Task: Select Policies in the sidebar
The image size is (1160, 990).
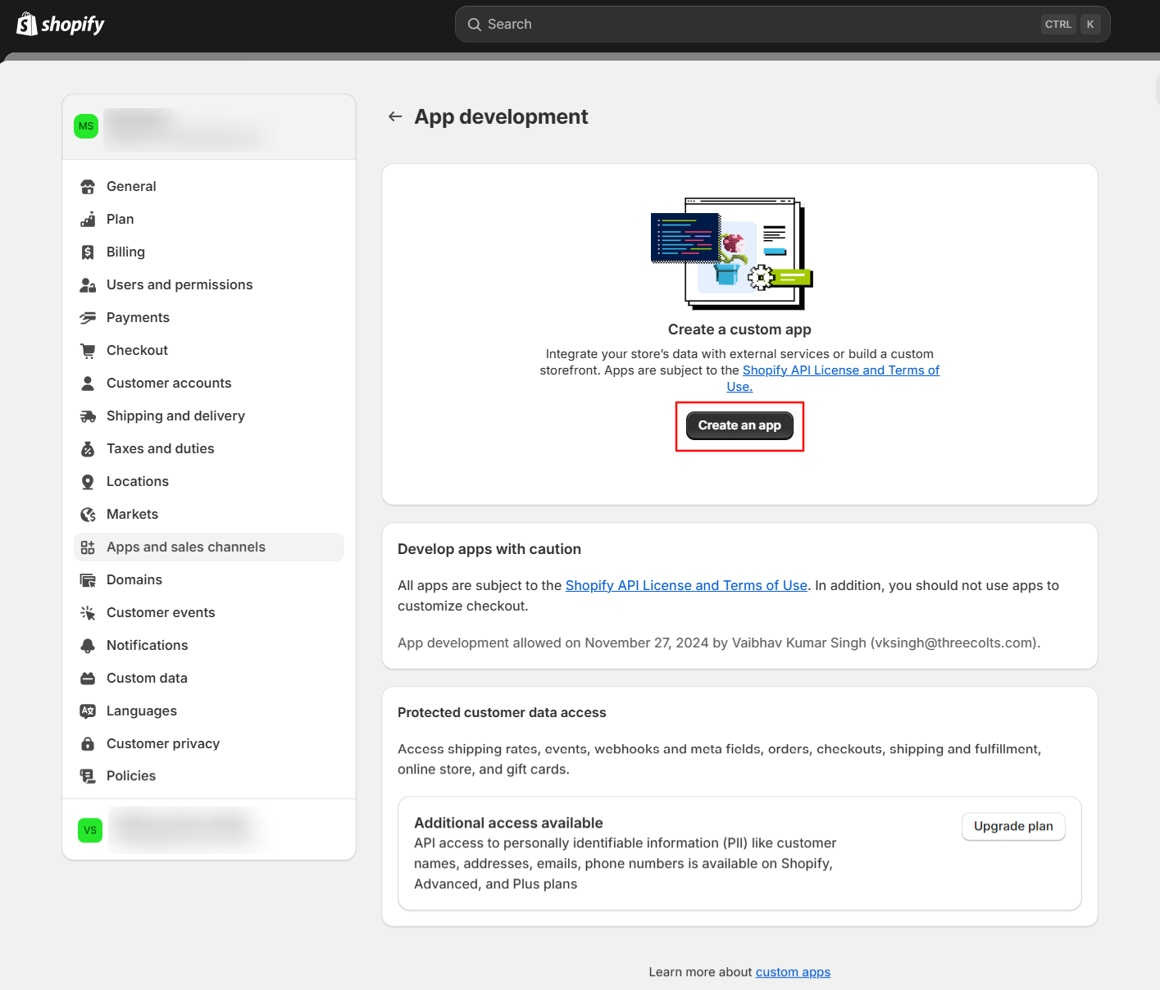Action: [209, 776]
